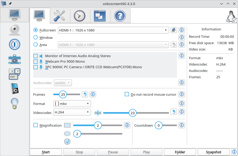Expand the mkv Format dropdown
The image size is (238, 156).
click(72, 104)
